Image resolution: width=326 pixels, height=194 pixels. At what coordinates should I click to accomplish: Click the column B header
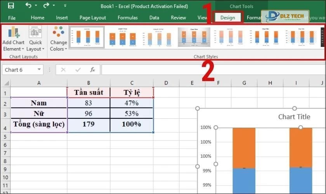click(x=88, y=83)
